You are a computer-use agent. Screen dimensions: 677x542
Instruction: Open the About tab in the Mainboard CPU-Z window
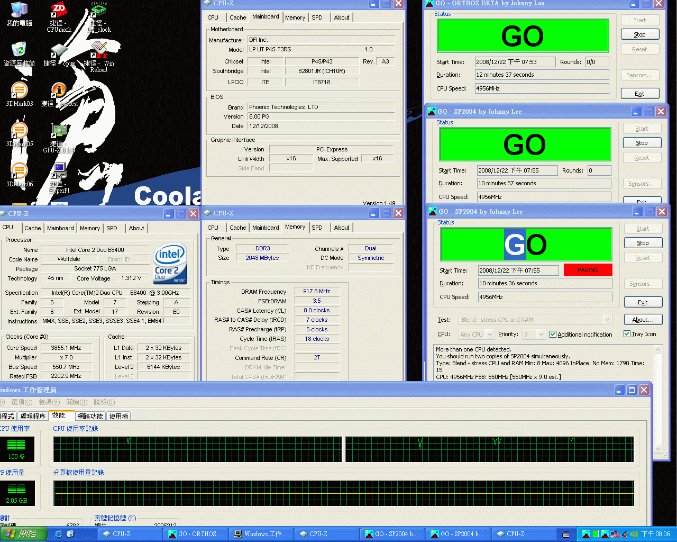tap(342, 17)
